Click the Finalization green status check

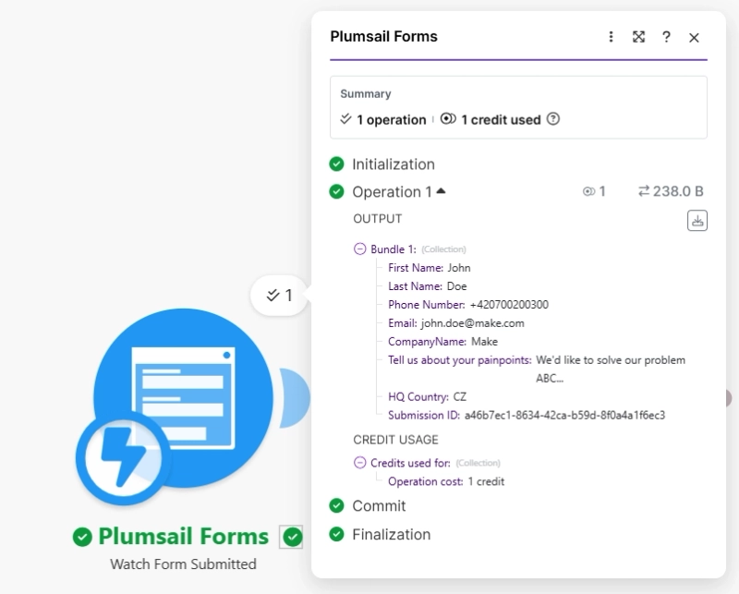tap(337, 534)
